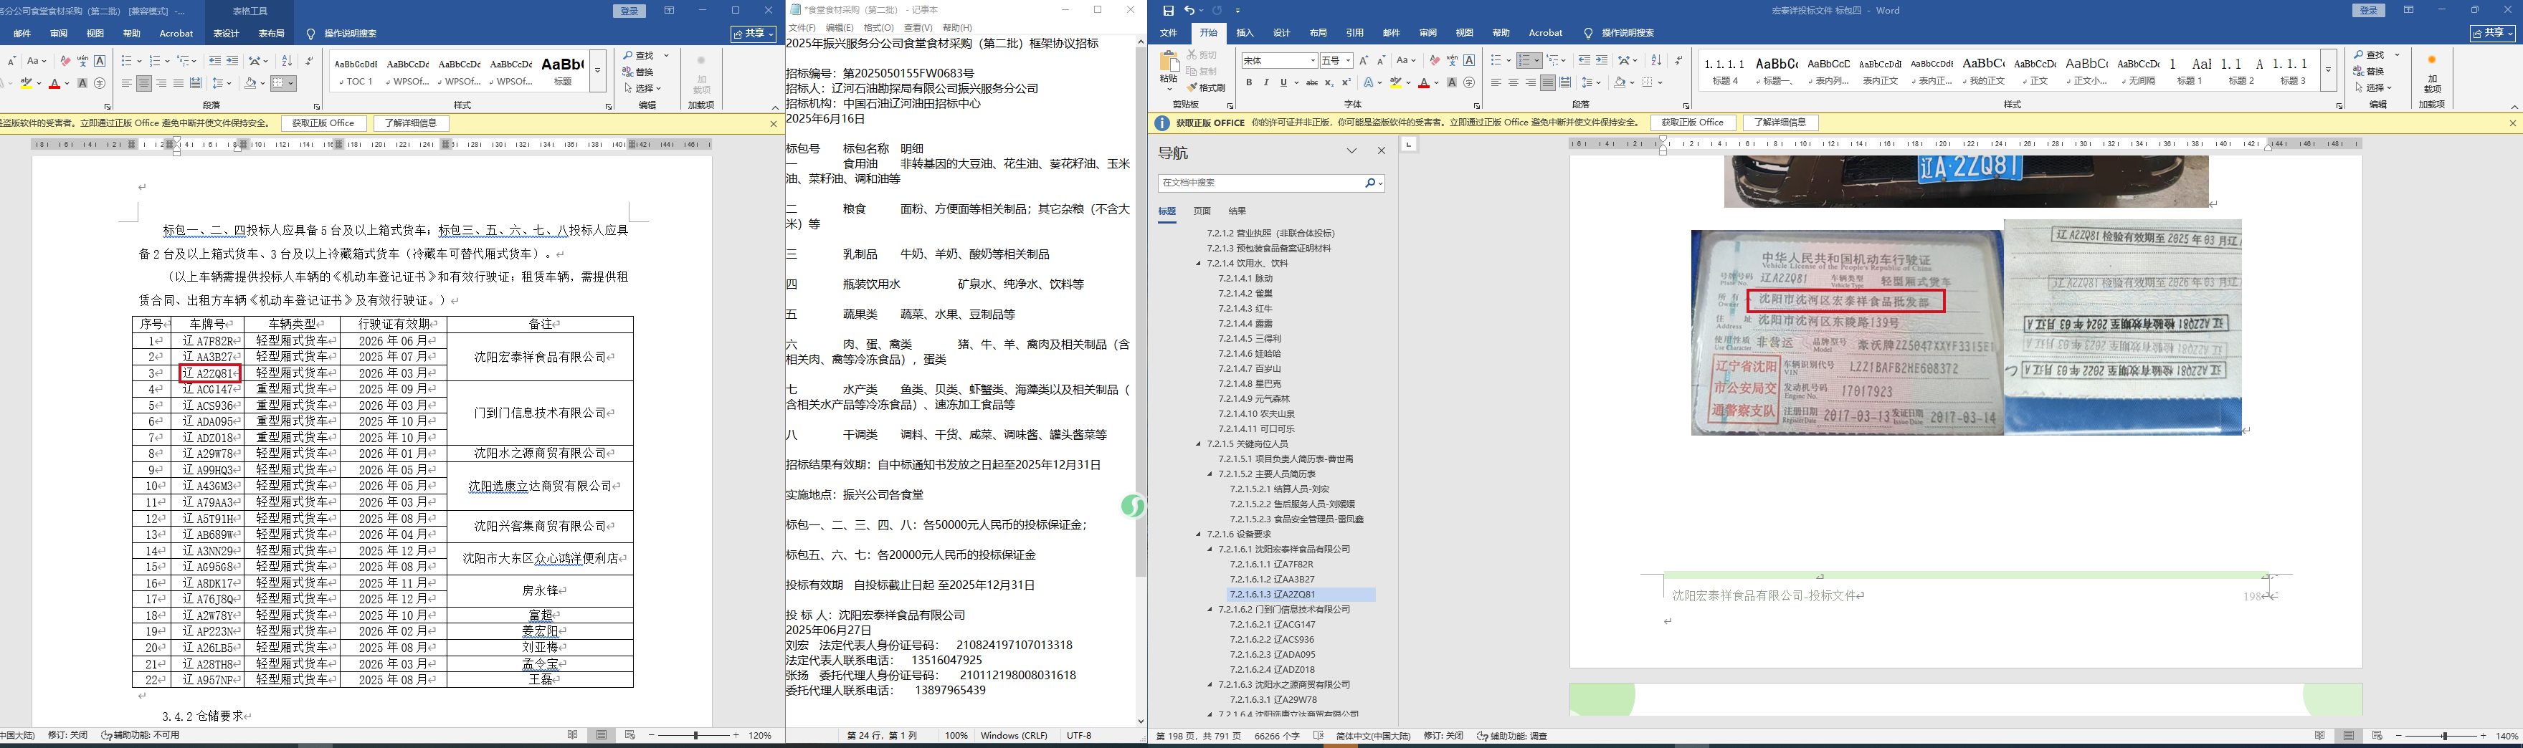
Task: Toggle bold in the right Word ribbon
Action: [x=1249, y=83]
